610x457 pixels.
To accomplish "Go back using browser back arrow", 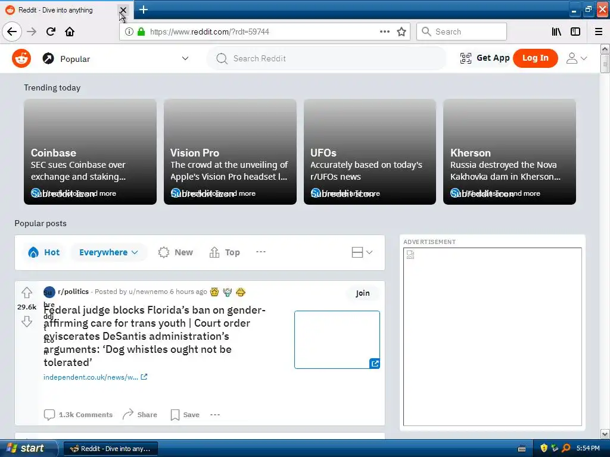I will point(12,32).
